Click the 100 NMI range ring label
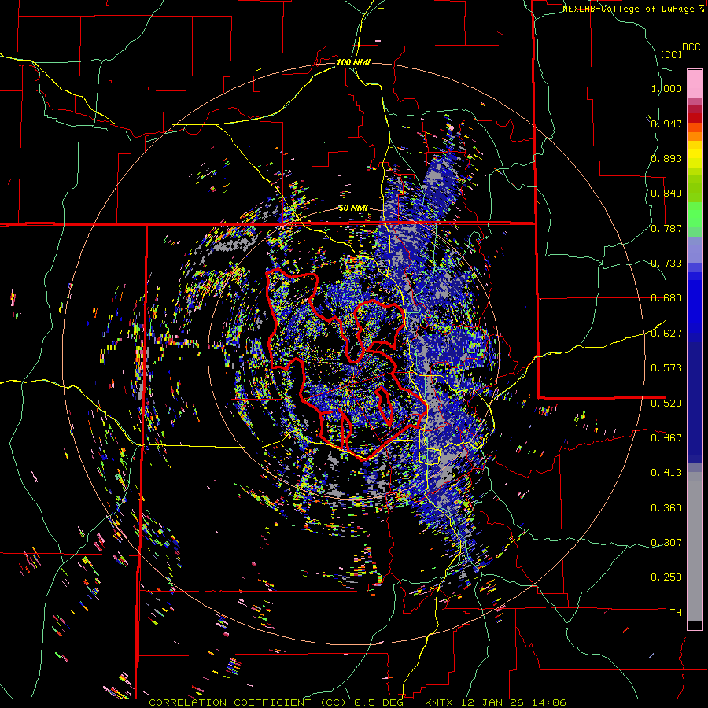Screen dimensions: 708x708 pyautogui.click(x=353, y=62)
